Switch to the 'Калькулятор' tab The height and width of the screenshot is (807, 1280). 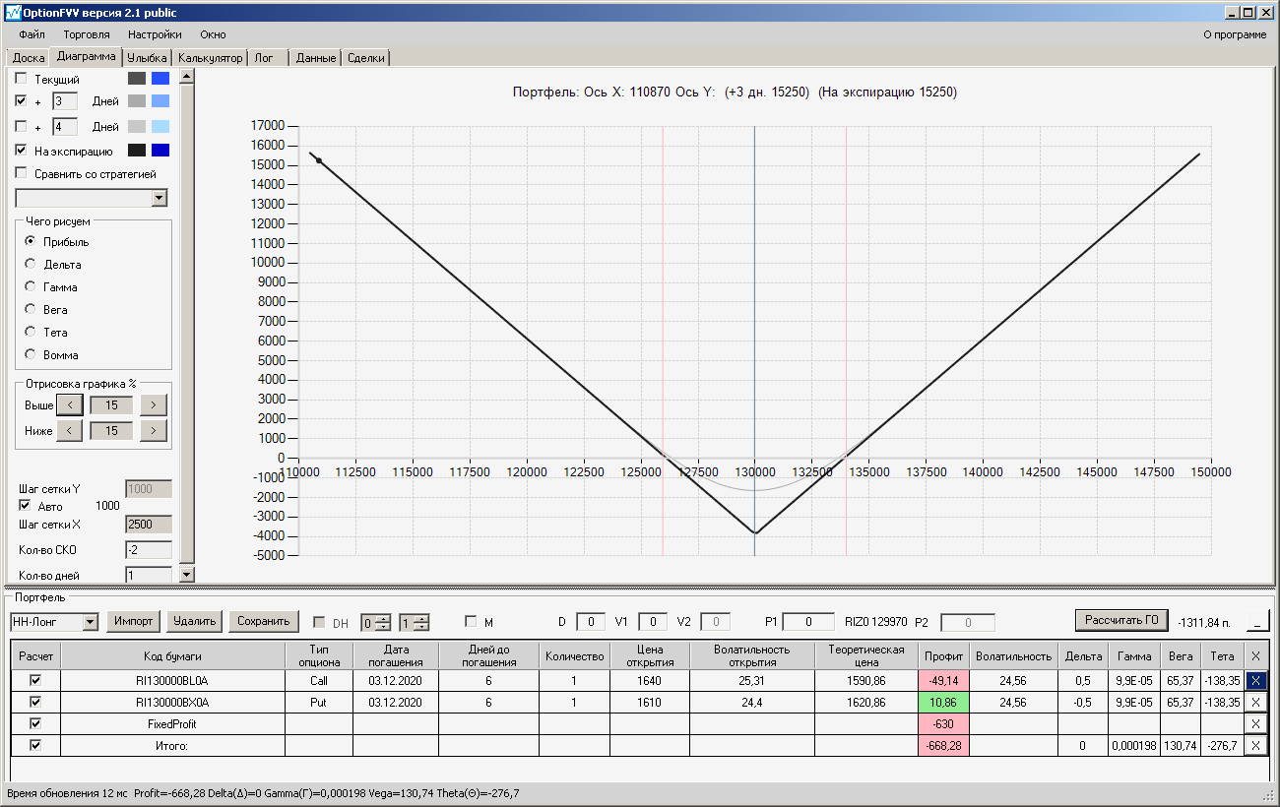tap(210, 58)
